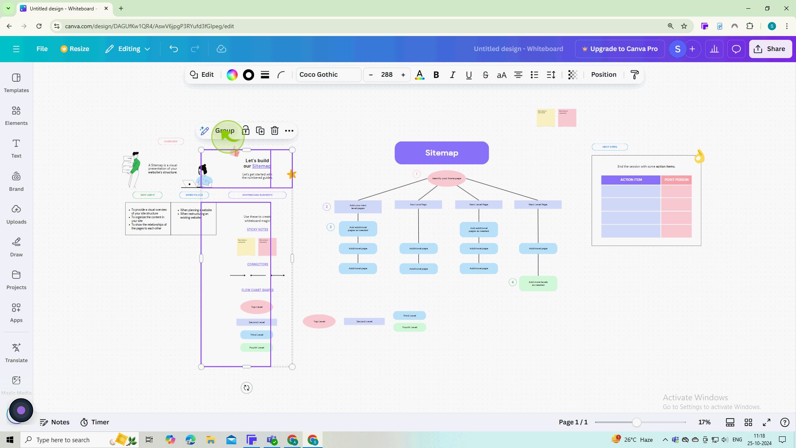Image resolution: width=796 pixels, height=448 pixels.
Task: Click the Position button in toolbar
Action: click(604, 74)
